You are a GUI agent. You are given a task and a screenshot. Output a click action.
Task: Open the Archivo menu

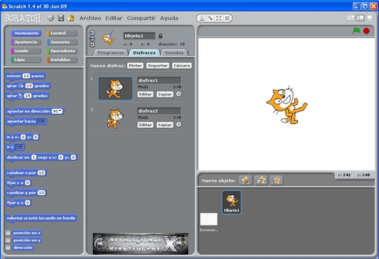pyautogui.click(x=90, y=18)
